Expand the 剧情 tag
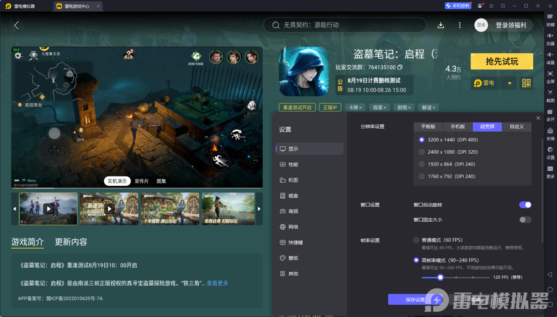Viewport: 557px width, 317px height. (x=404, y=108)
